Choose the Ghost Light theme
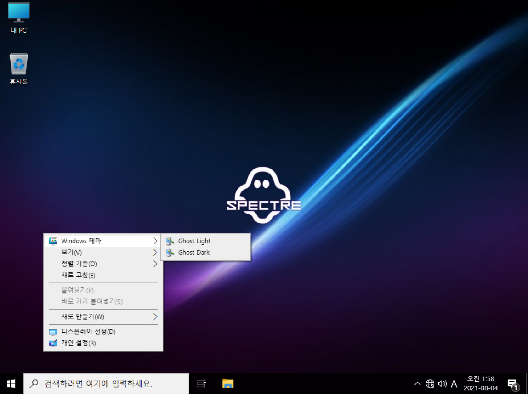Viewport: 528px width, 394px height. pyautogui.click(x=206, y=241)
